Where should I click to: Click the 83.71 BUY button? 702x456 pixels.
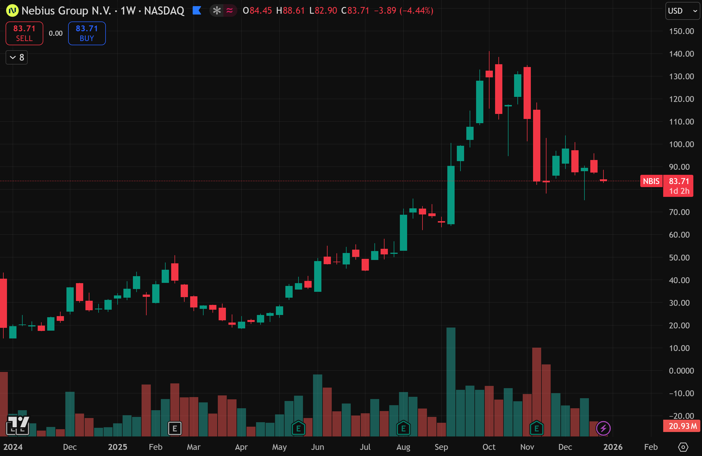click(87, 33)
